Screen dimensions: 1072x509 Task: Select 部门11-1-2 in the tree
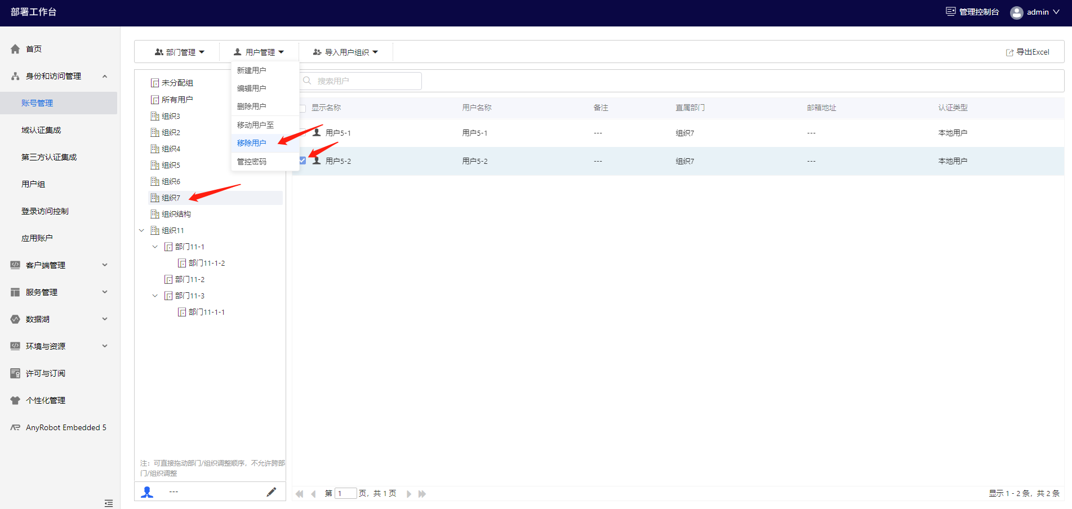pos(206,263)
